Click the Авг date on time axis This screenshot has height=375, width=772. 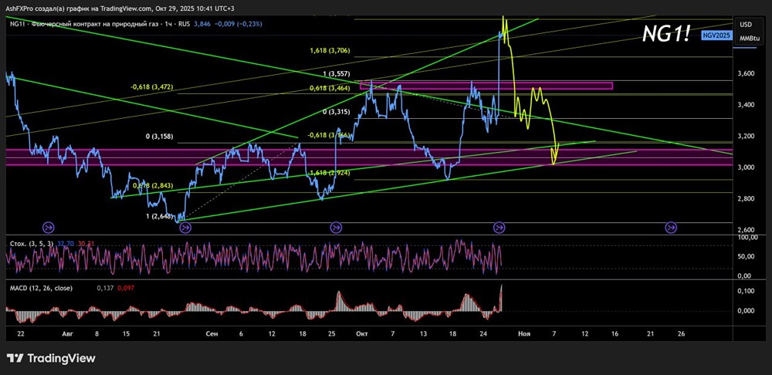pyautogui.click(x=68, y=333)
